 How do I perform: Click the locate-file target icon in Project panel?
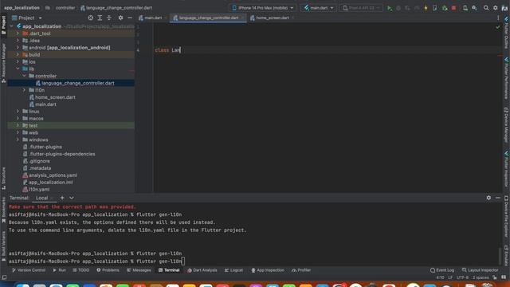91,18
